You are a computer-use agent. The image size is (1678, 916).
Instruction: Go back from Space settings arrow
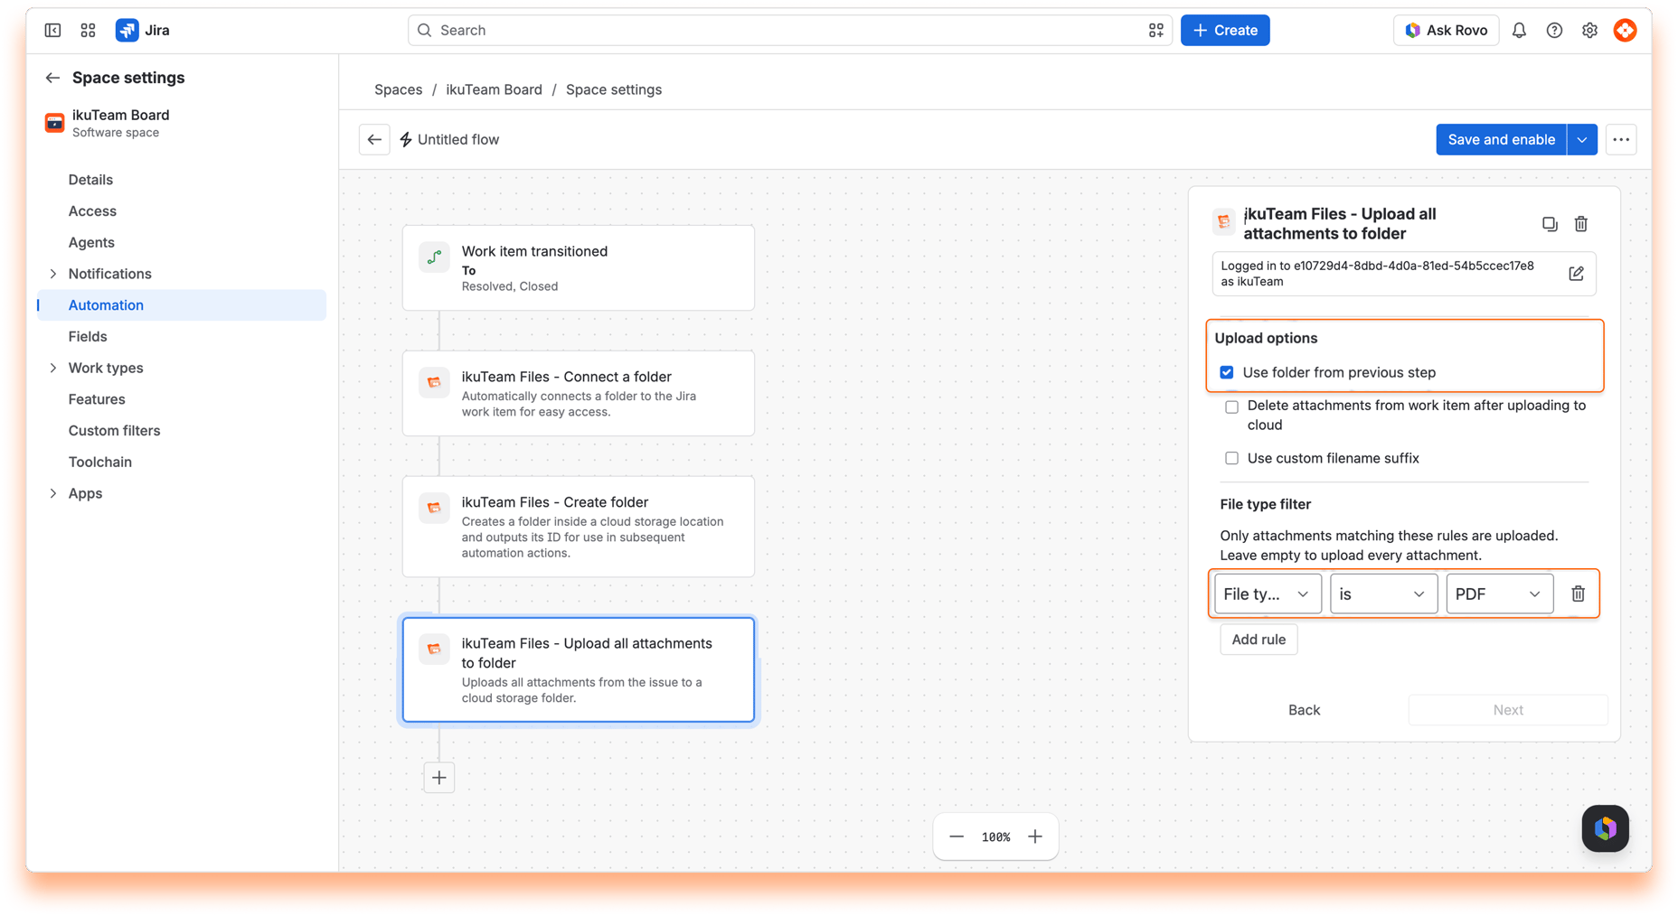(52, 78)
